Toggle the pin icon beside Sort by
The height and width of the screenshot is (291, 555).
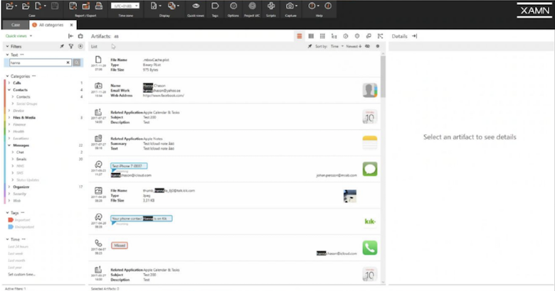coord(310,46)
